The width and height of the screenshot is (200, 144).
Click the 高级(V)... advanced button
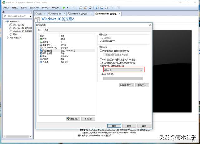142,85
